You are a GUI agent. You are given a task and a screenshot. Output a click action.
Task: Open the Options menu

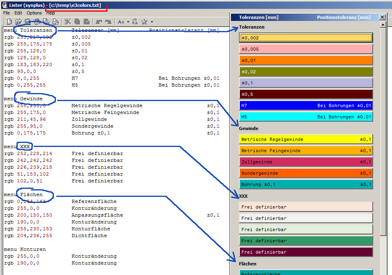coord(34,13)
